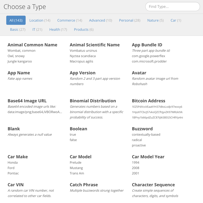This screenshot has height=203, width=203.
Task: Pick the Boolean type
Action: click(78, 129)
